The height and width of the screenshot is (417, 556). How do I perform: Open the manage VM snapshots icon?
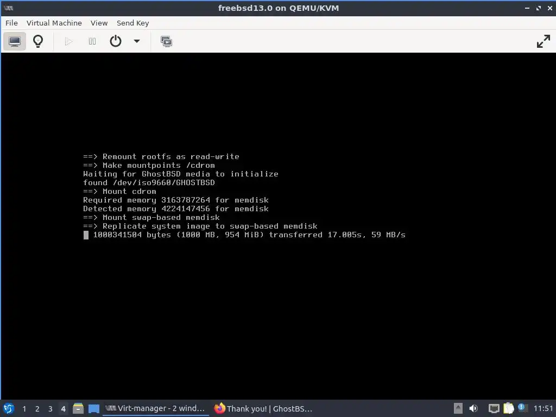click(x=166, y=41)
